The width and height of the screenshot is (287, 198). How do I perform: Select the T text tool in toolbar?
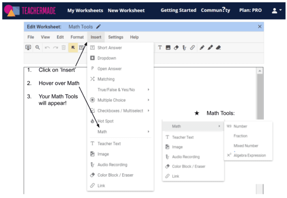click(x=160, y=48)
